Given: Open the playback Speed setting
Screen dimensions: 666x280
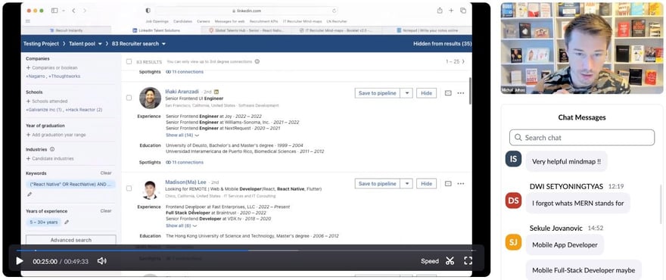Looking at the screenshot, I should (430, 261).
